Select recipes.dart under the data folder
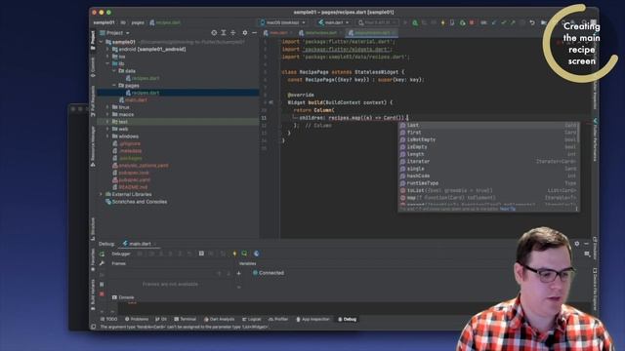625x351 pixels. tap(143, 78)
